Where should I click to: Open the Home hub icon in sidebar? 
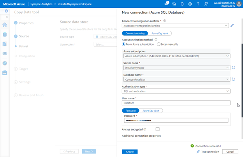5,25
